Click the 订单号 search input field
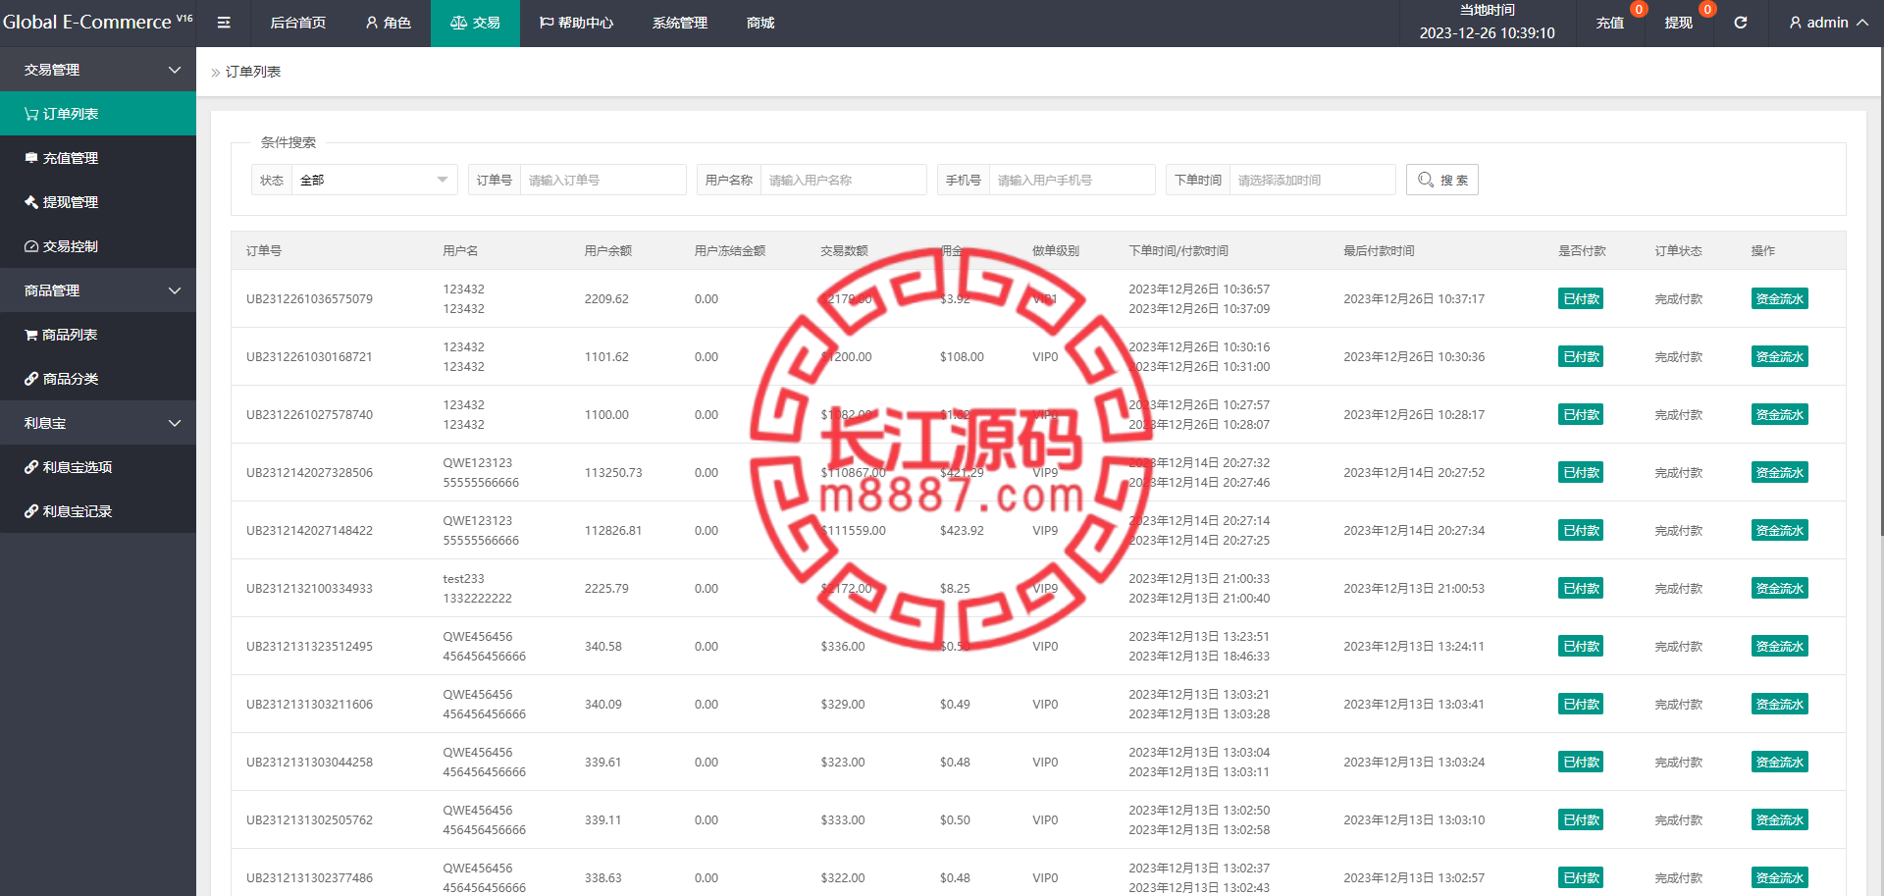 602,180
